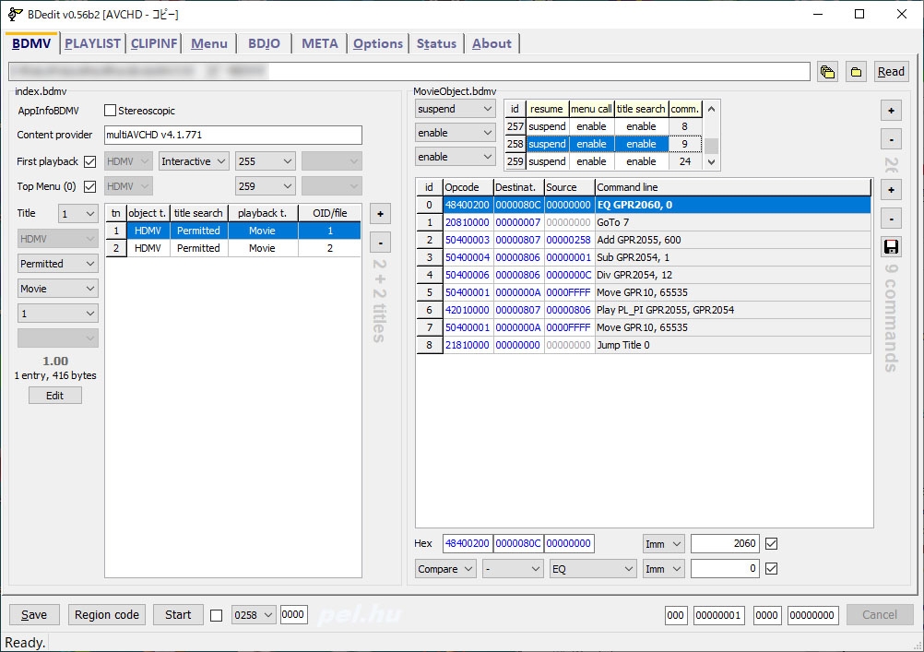This screenshot has height=652, width=924.
Task: Open the EQ operator dropdown
Action: (x=592, y=569)
